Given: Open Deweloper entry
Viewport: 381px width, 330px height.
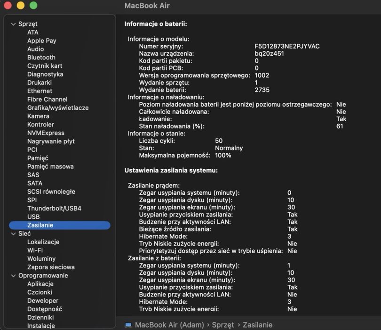Looking at the screenshot, I should coord(43,301).
